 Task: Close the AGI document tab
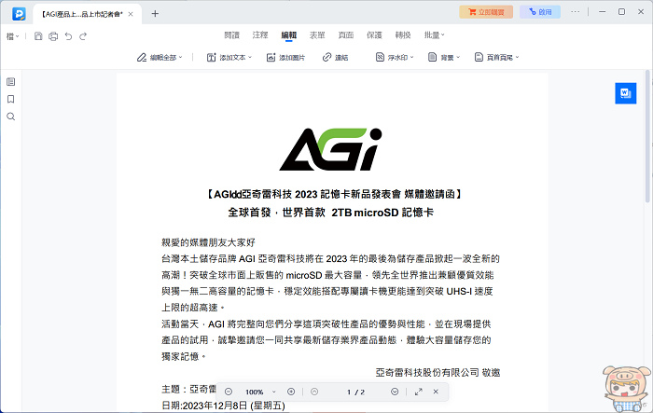(x=131, y=14)
